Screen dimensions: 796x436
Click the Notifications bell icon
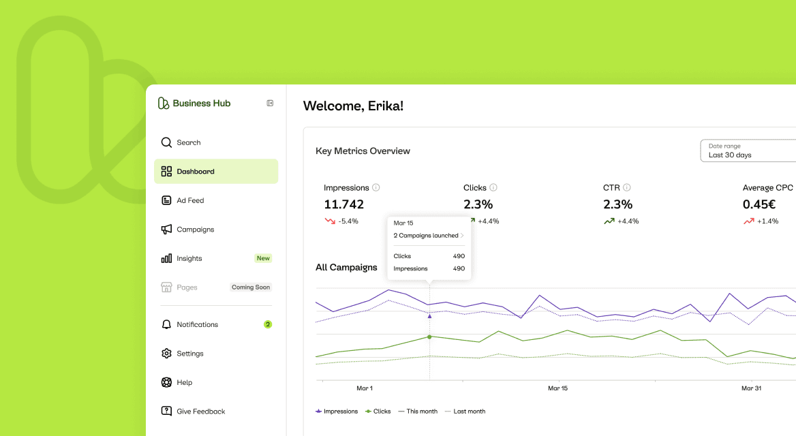166,324
